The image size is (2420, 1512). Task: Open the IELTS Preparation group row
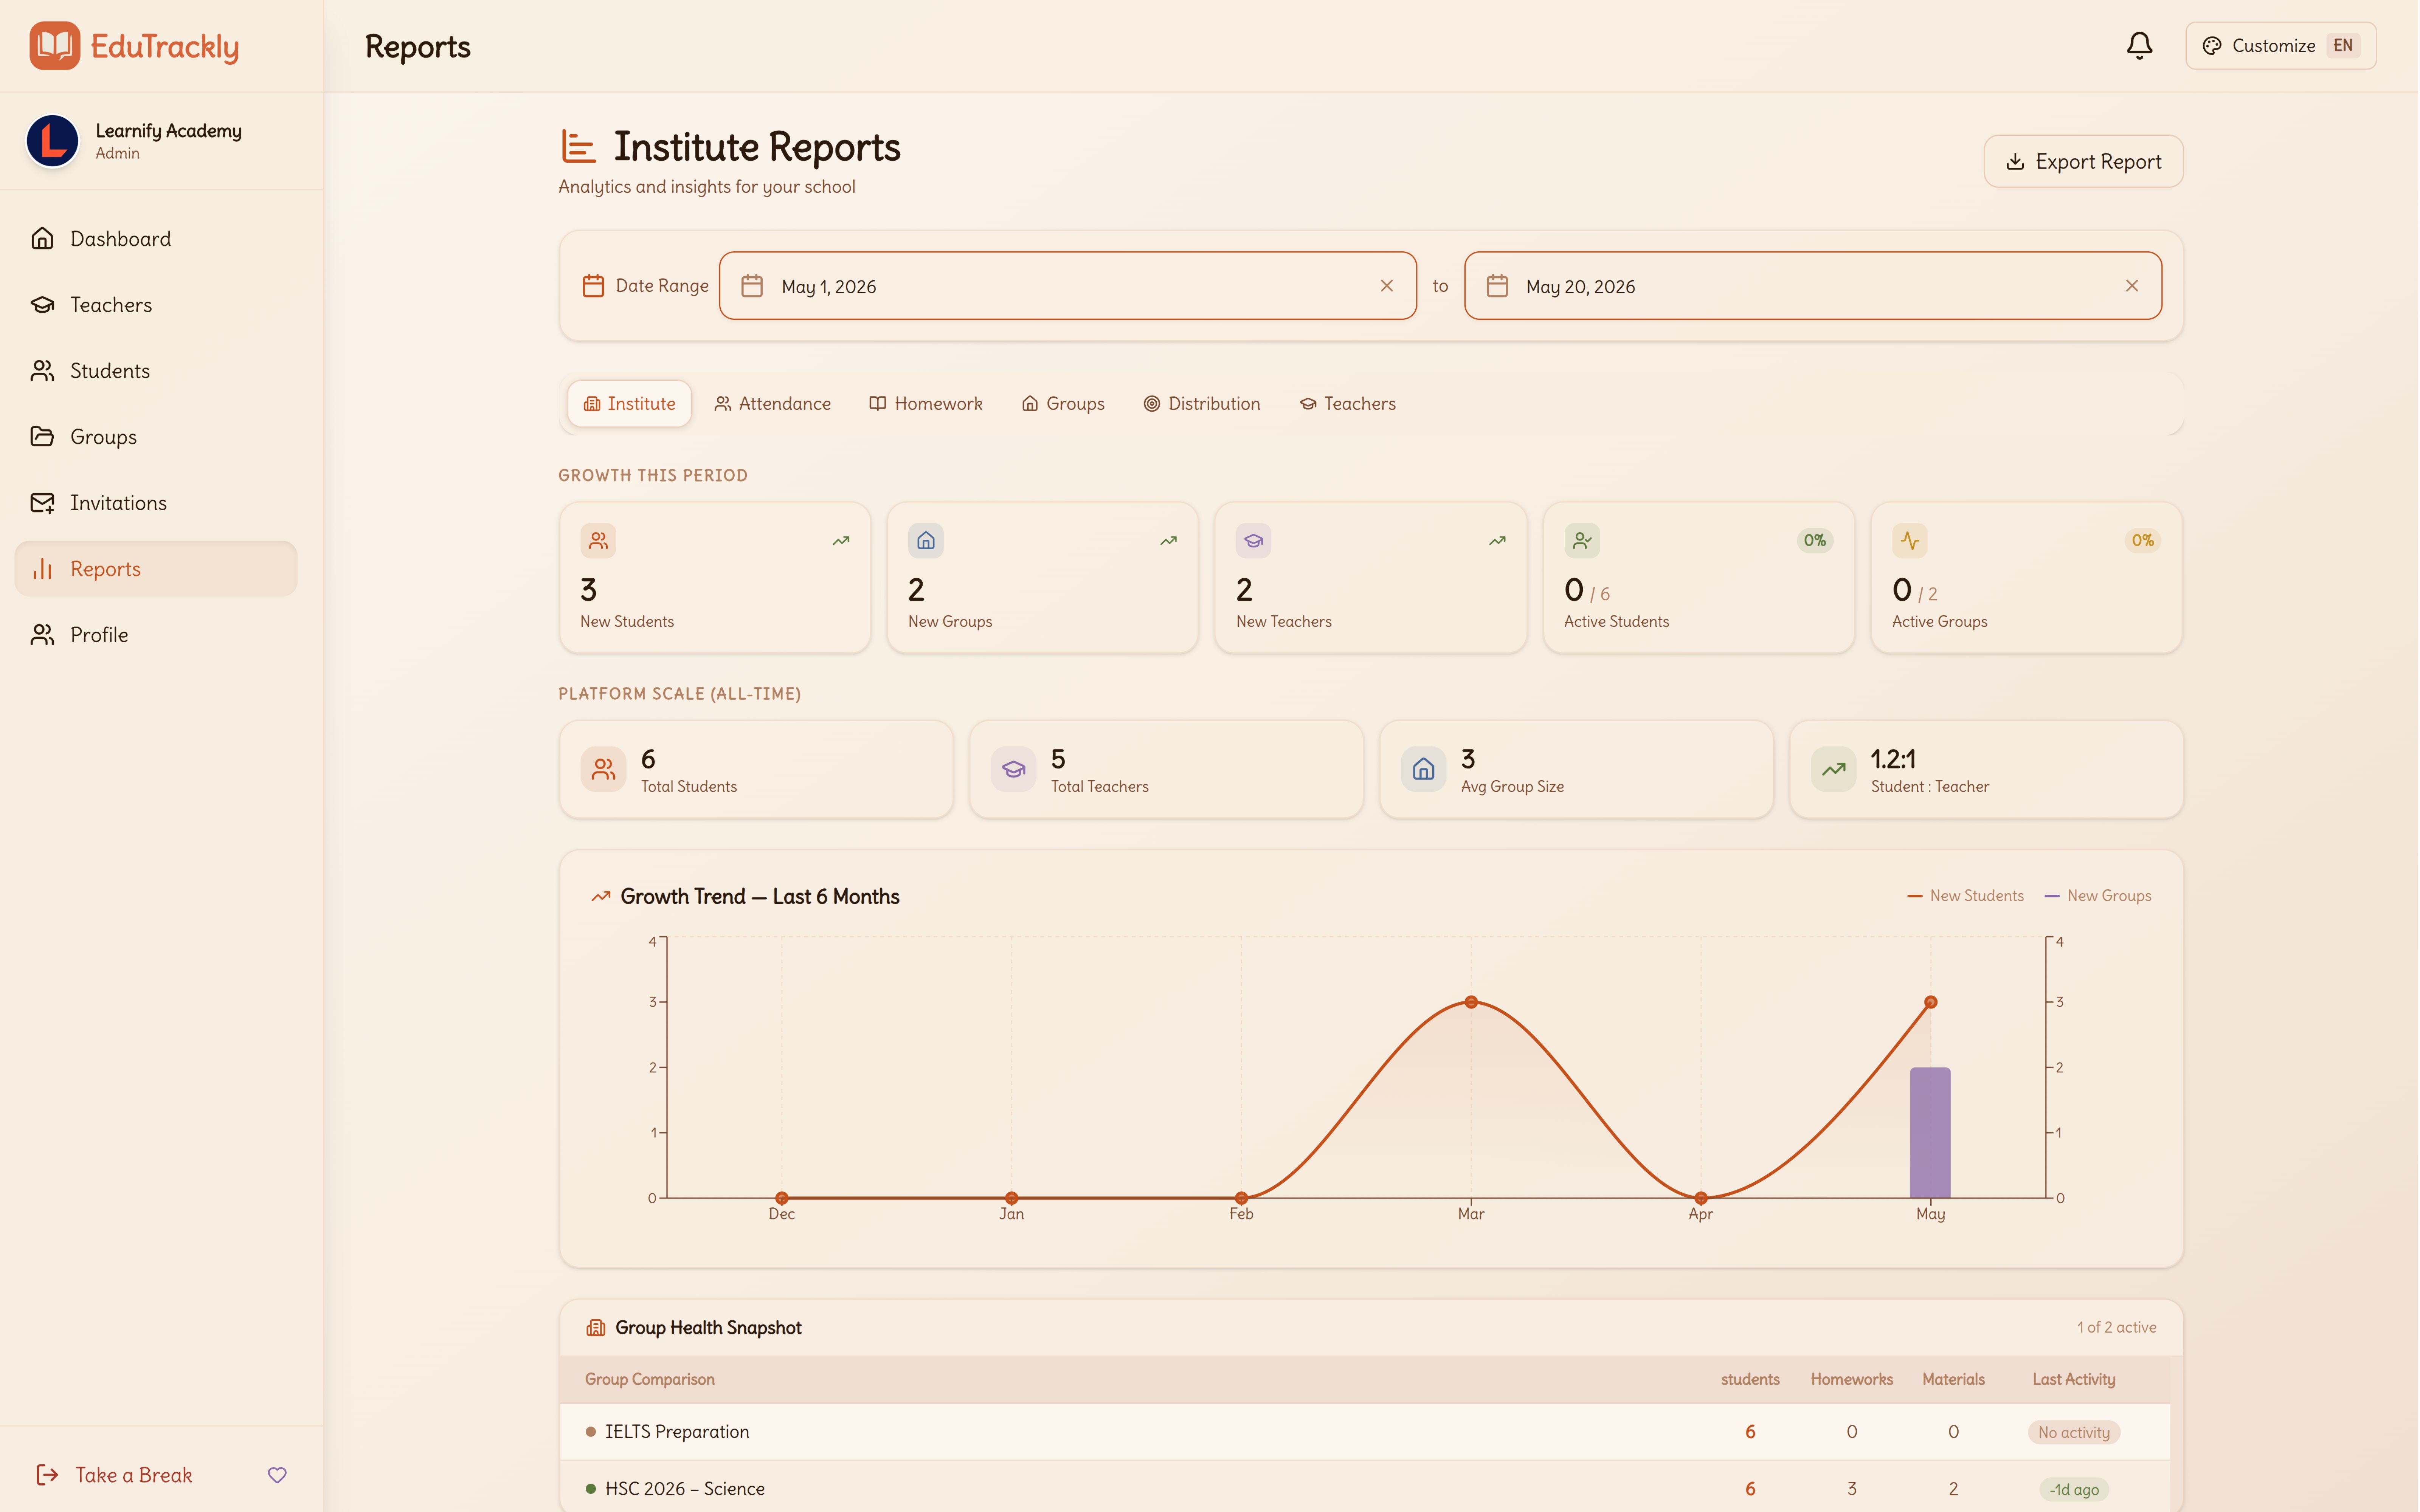[x=1365, y=1432]
